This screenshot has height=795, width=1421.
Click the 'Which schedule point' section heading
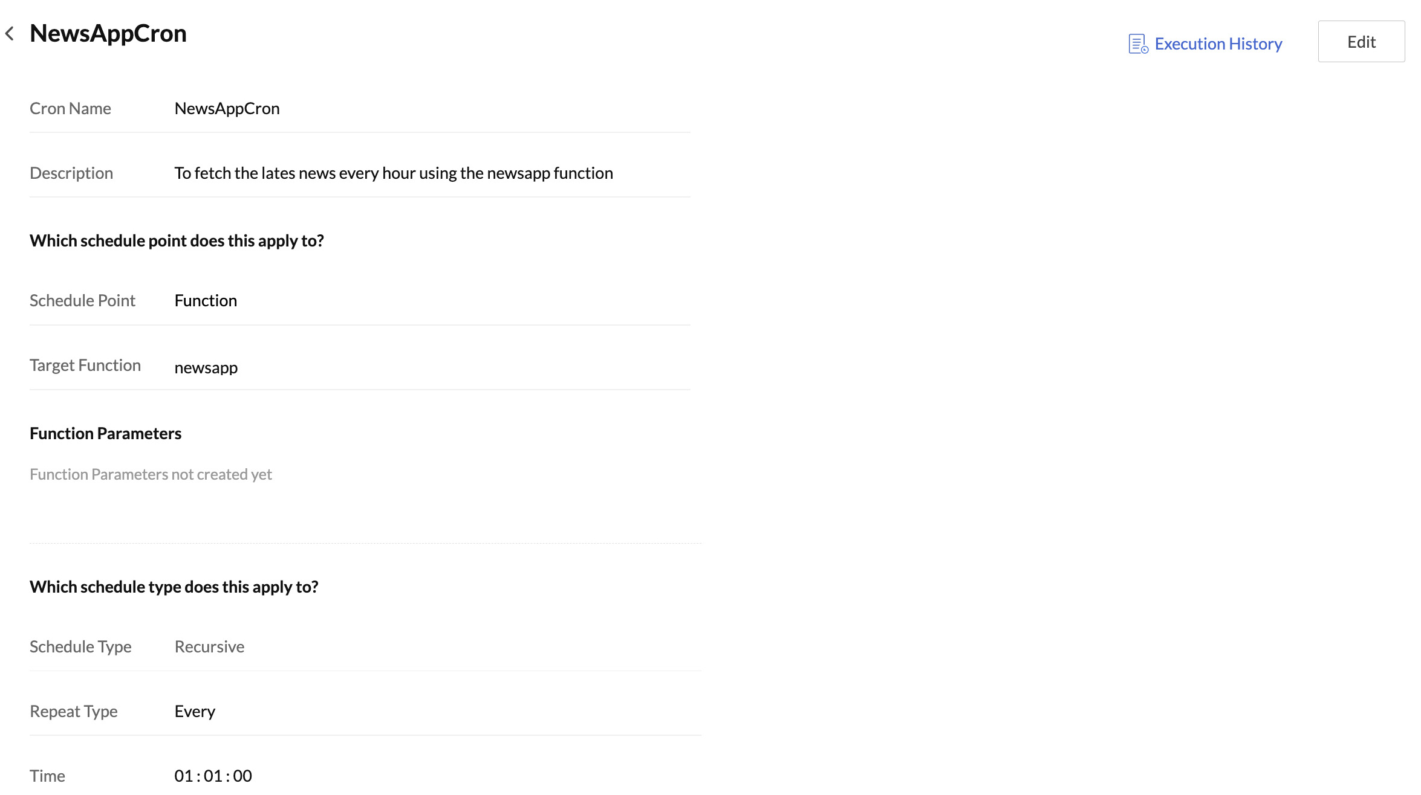[177, 241]
